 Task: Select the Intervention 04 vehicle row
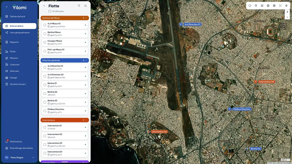point(65,153)
